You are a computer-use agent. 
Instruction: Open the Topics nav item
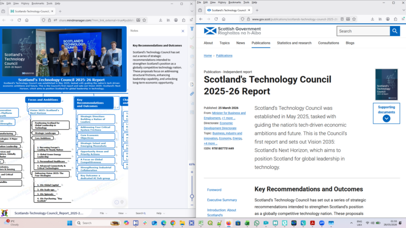225,43
